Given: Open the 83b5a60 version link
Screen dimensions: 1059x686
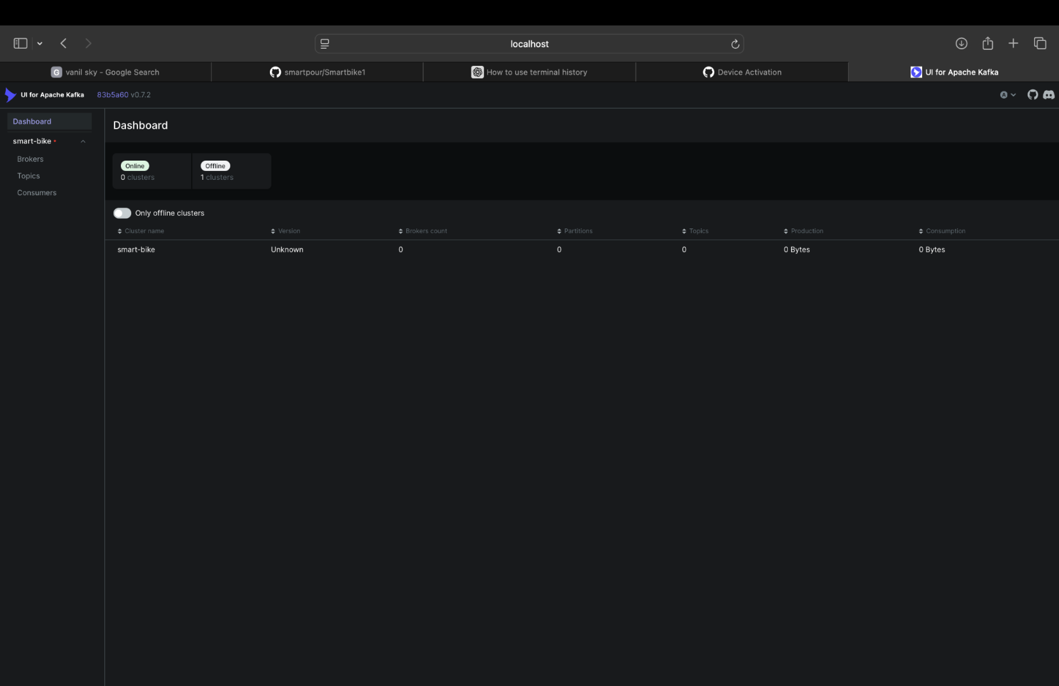Looking at the screenshot, I should pyautogui.click(x=112, y=95).
